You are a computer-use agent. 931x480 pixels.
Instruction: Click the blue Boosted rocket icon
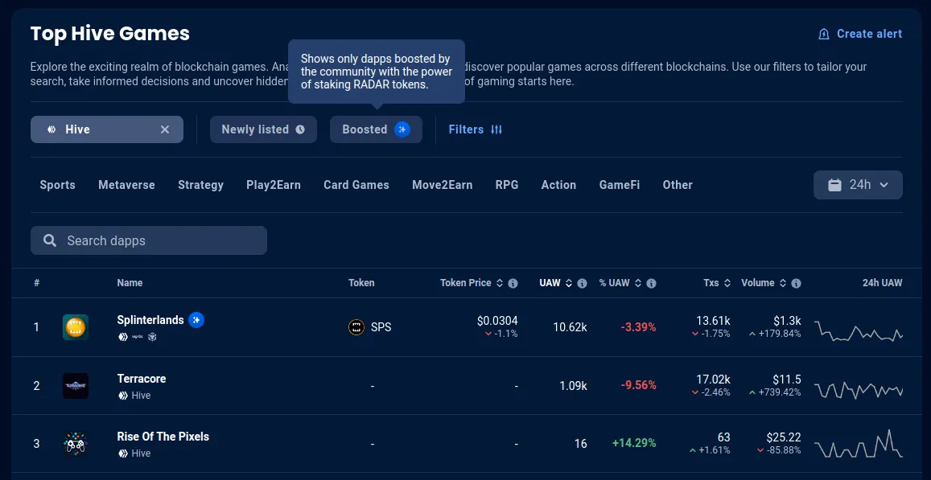point(402,129)
